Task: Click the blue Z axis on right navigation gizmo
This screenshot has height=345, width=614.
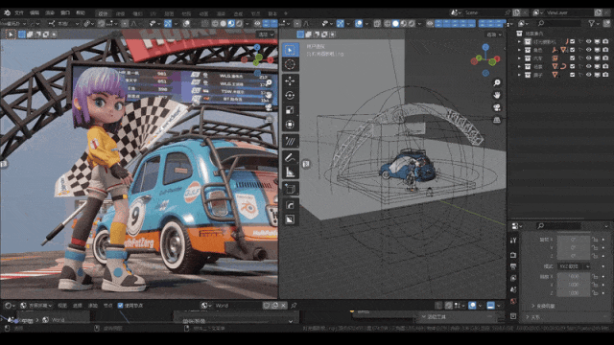Action: tap(485, 47)
